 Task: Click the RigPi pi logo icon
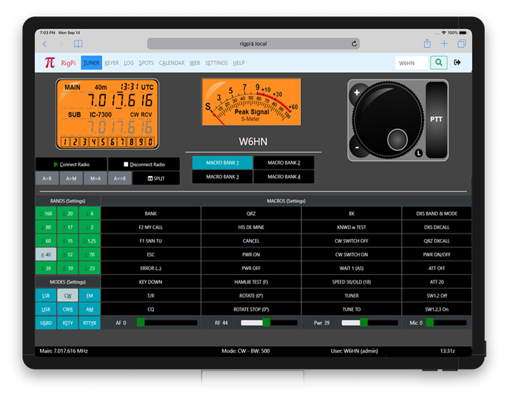(x=50, y=62)
